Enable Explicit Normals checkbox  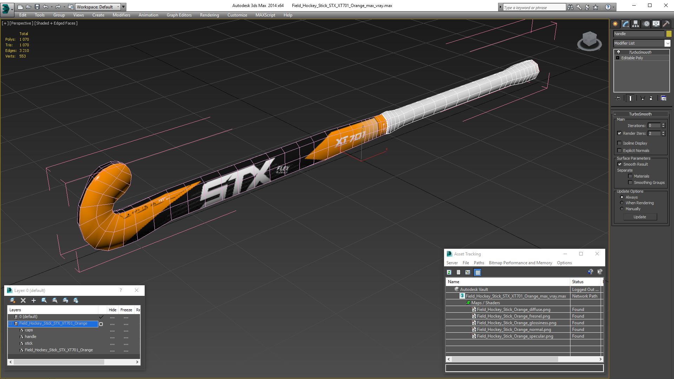pyautogui.click(x=620, y=151)
